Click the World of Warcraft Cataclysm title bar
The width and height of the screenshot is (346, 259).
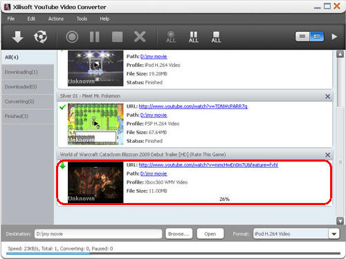point(194,155)
